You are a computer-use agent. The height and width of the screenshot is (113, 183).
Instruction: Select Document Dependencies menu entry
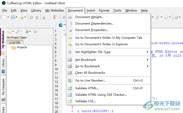pos(108,23)
